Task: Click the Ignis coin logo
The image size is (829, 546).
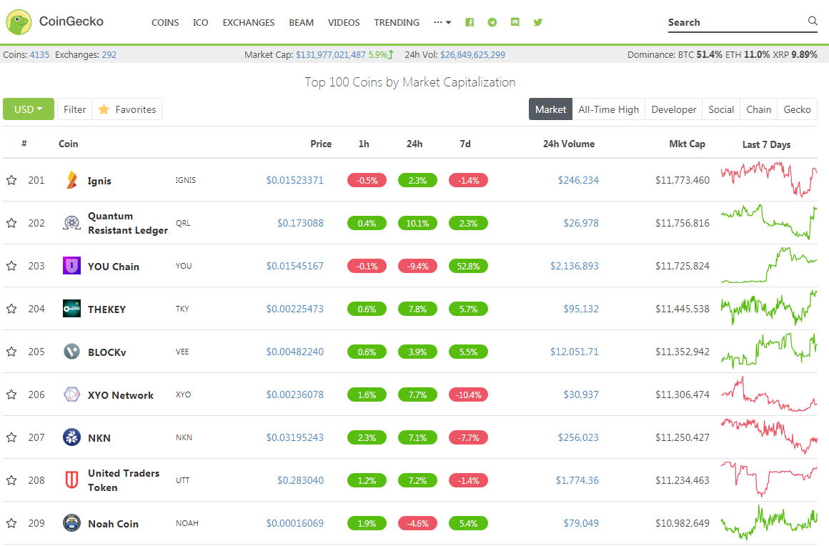Action: click(x=72, y=180)
